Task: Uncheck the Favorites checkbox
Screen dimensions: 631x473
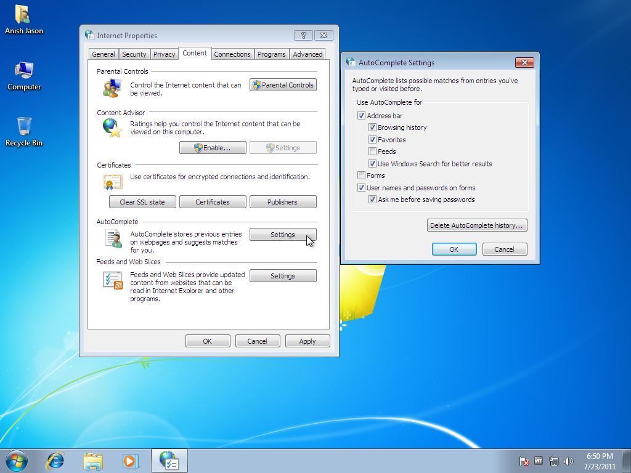Action: [372, 140]
